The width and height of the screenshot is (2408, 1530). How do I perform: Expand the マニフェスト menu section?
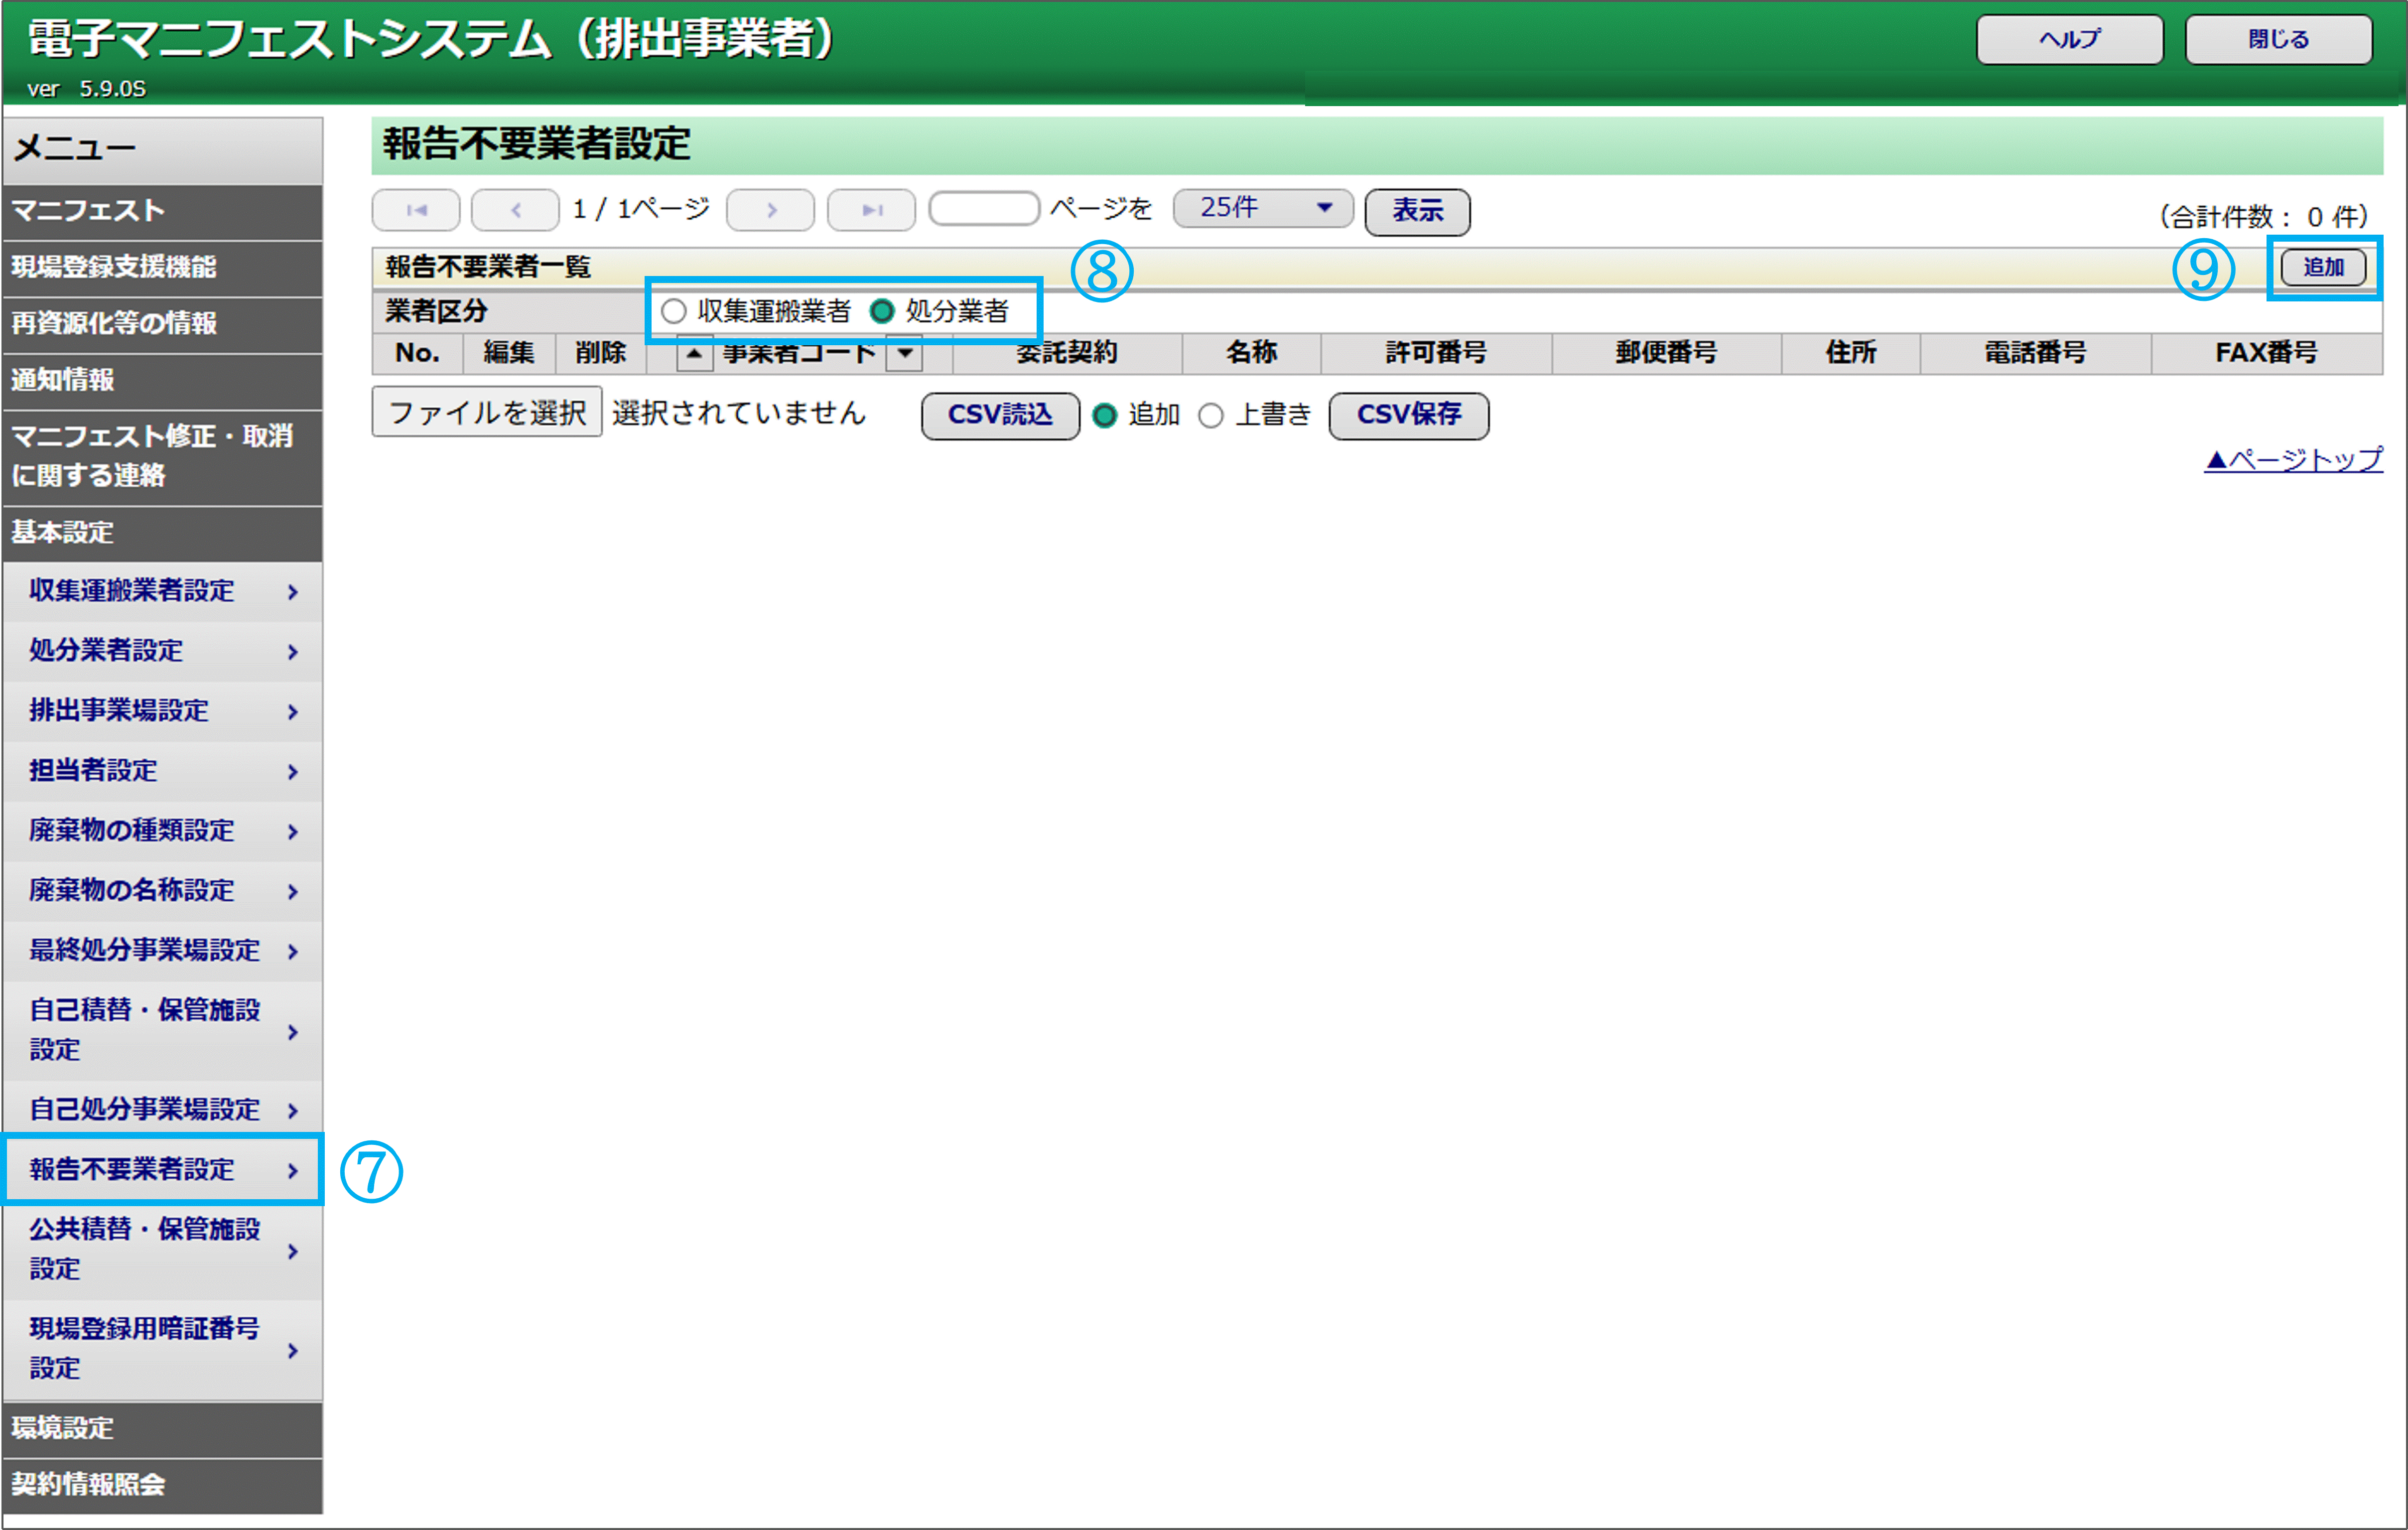click(162, 211)
